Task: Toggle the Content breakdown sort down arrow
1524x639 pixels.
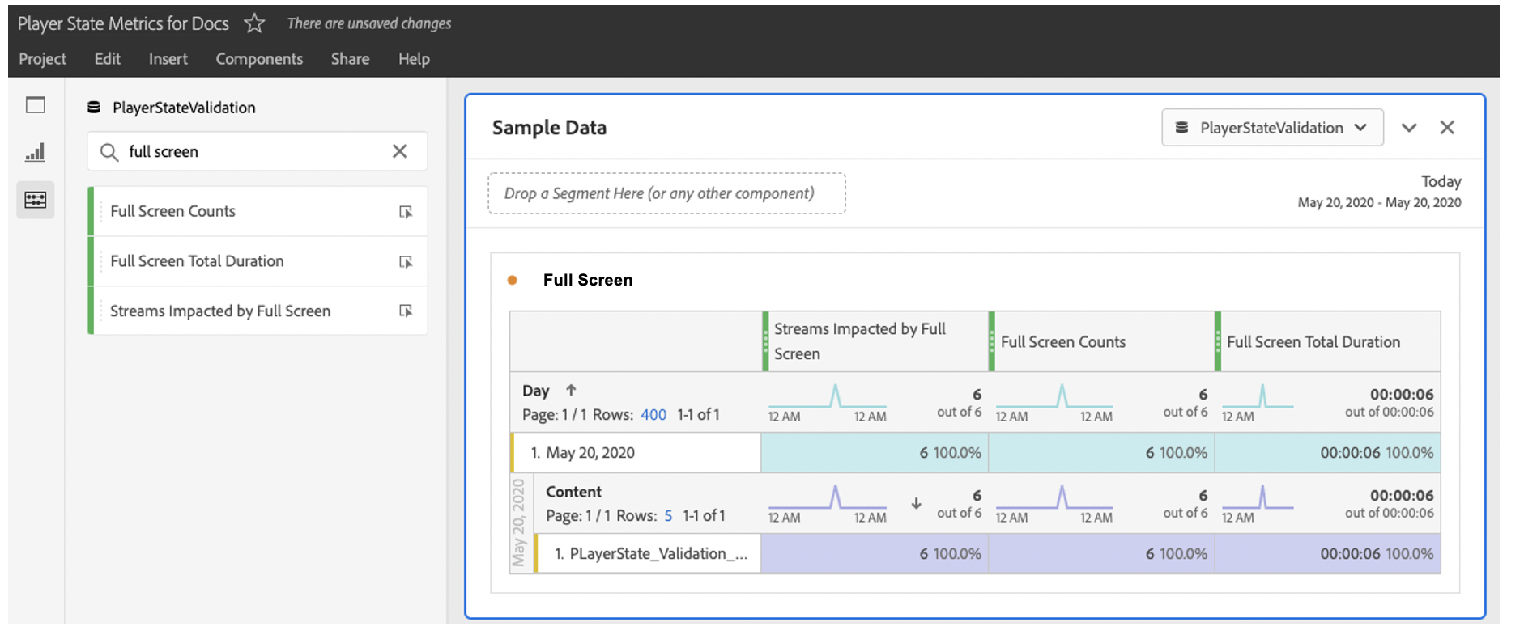Action: click(916, 503)
